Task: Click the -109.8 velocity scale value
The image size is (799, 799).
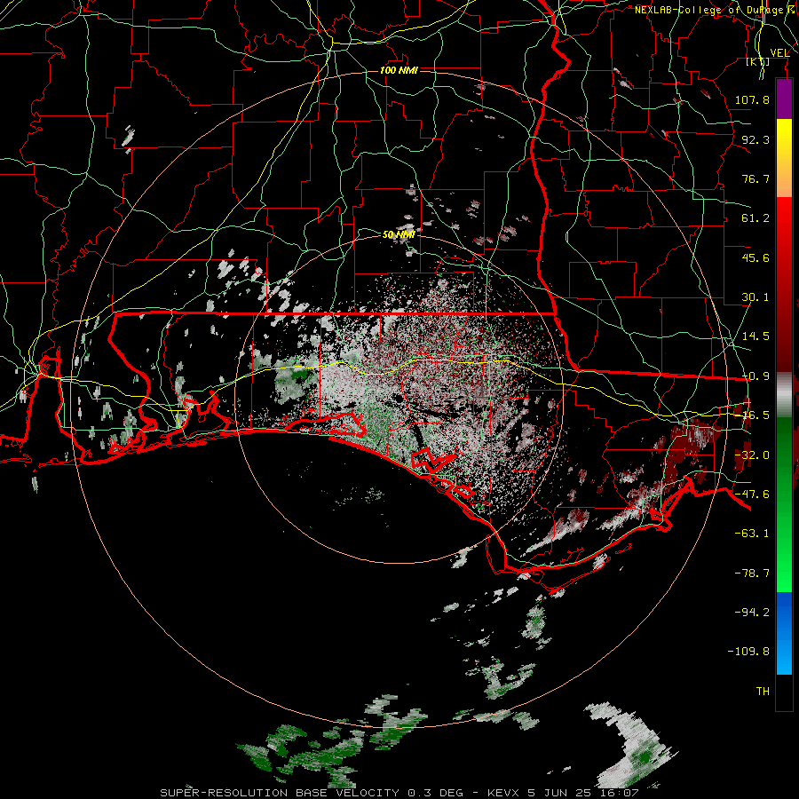Action: point(748,652)
